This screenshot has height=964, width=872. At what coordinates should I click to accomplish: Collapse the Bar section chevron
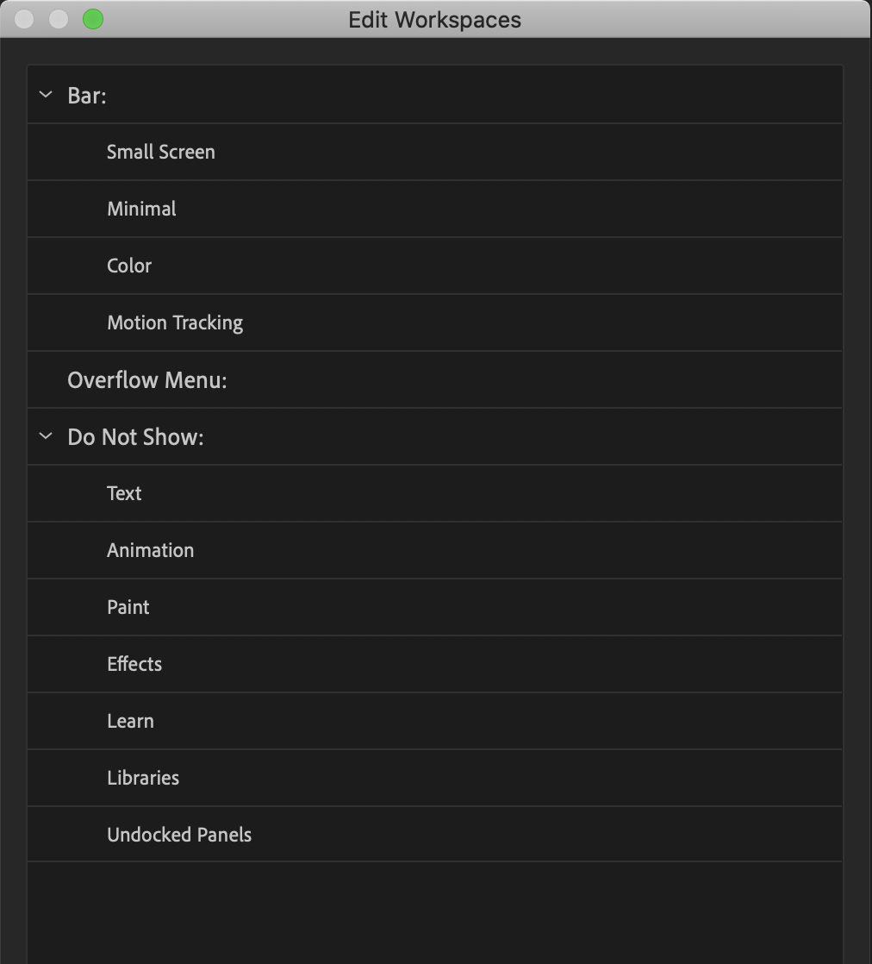[46, 96]
